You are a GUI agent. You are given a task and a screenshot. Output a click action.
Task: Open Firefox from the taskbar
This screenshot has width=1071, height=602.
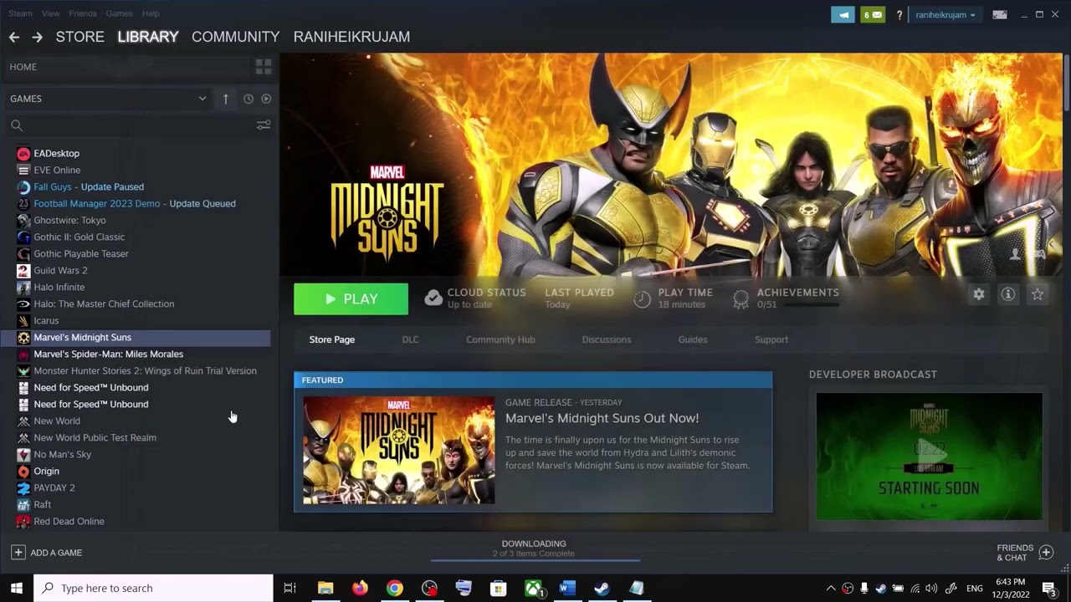(x=360, y=589)
